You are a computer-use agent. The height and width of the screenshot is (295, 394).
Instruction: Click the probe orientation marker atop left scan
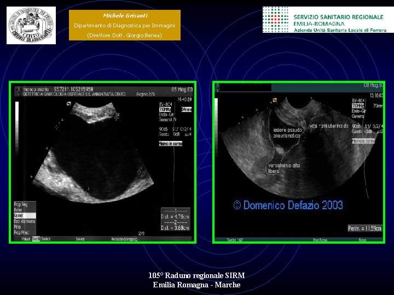coord(69,103)
